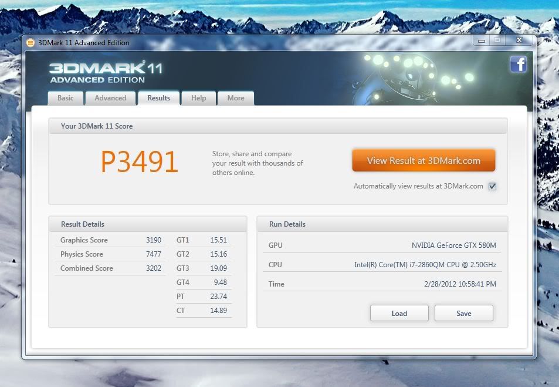Click the P3491 score value
This screenshot has width=559, height=387.
139,161
